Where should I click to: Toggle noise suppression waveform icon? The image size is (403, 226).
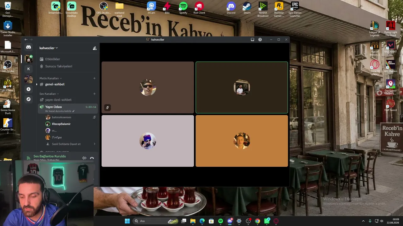coord(84,158)
